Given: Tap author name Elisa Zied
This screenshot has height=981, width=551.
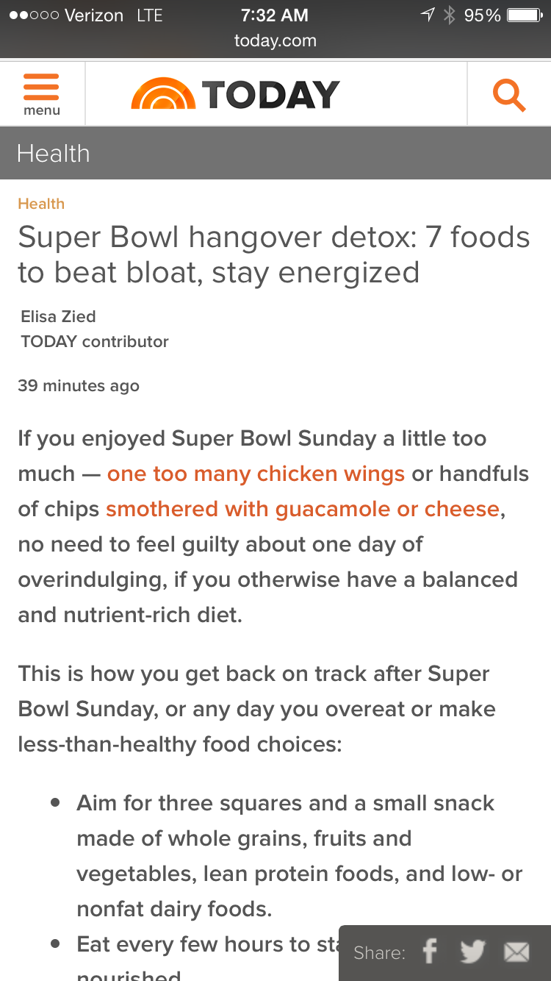Looking at the screenshot, I should pos(58,317).
